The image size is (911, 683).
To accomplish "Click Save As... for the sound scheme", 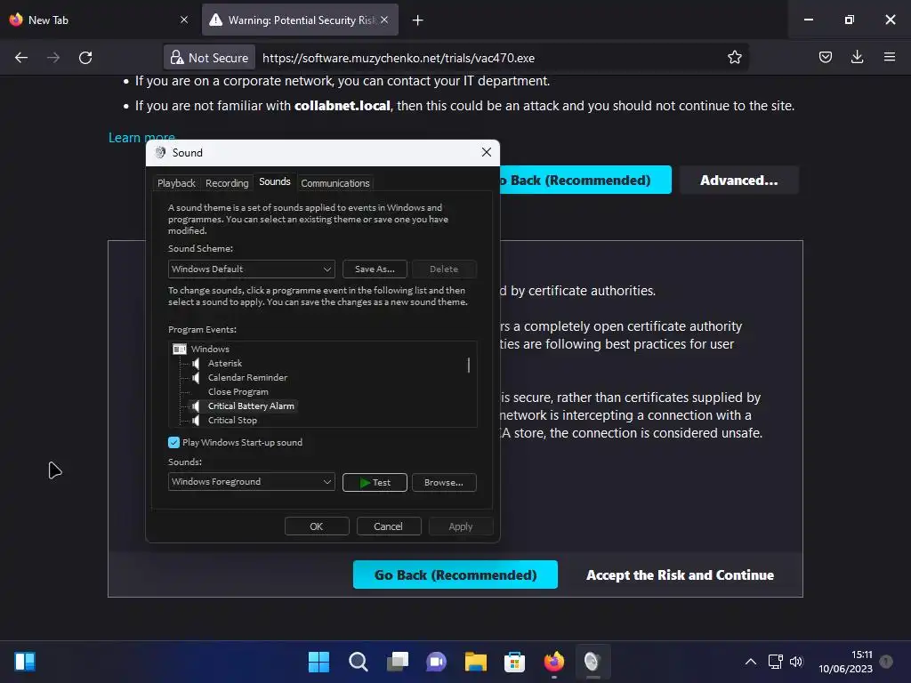I will coord(375,269).
